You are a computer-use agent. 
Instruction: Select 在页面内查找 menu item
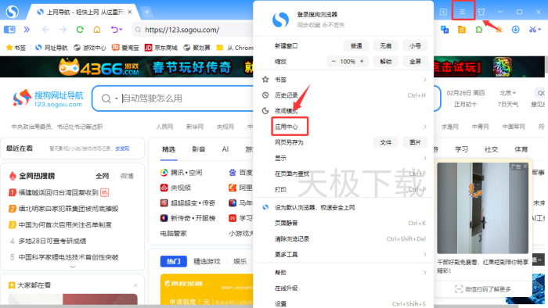[x=343, y=174]
